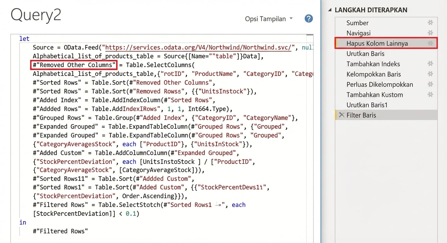Open Kelompokkan Baris step settings gear
447x243 pixels.
430,74
